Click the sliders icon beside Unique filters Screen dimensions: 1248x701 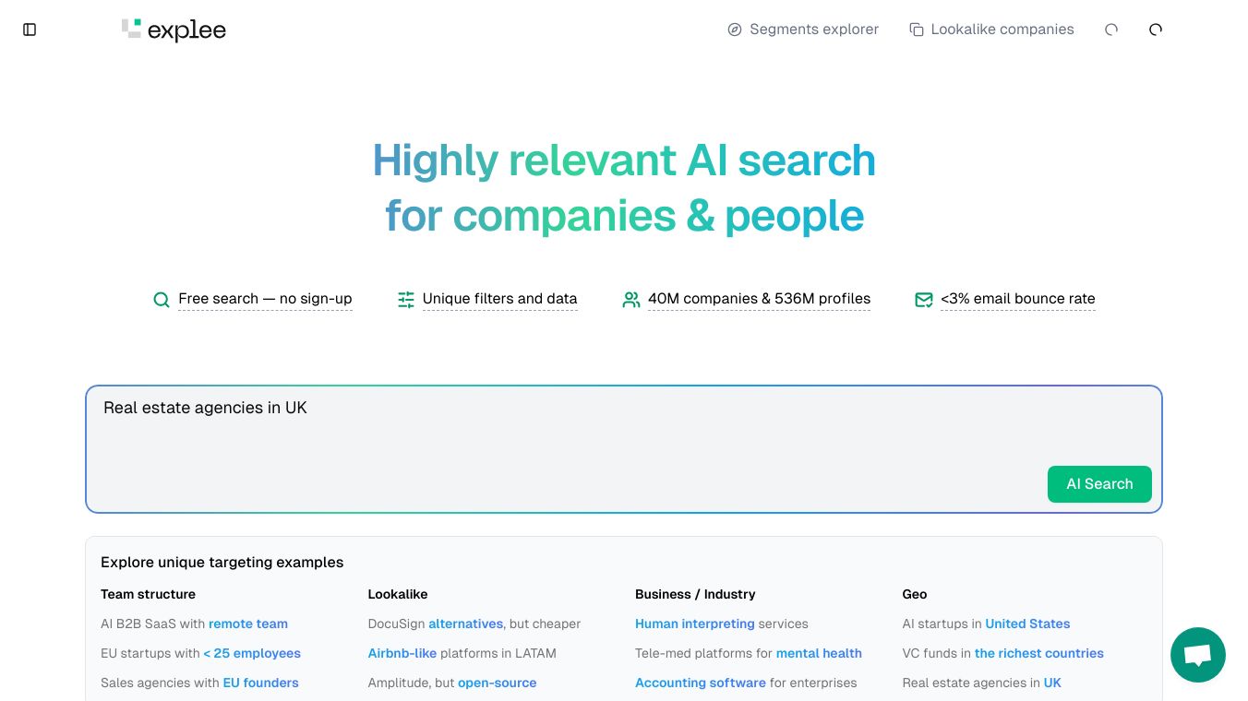coord(406,300)
